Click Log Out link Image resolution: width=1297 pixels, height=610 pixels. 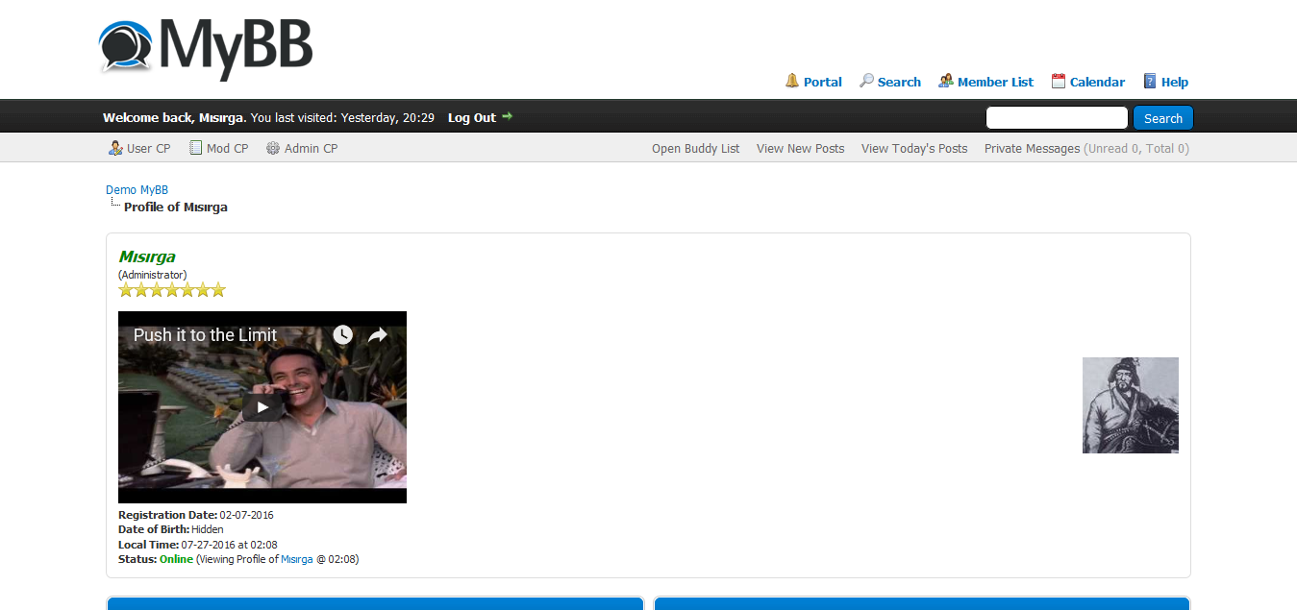coord(472,117)
